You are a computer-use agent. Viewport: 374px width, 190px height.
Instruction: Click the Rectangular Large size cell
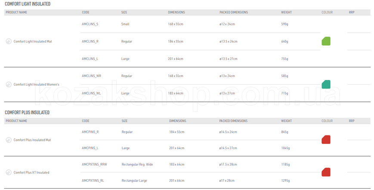(134, 181)
